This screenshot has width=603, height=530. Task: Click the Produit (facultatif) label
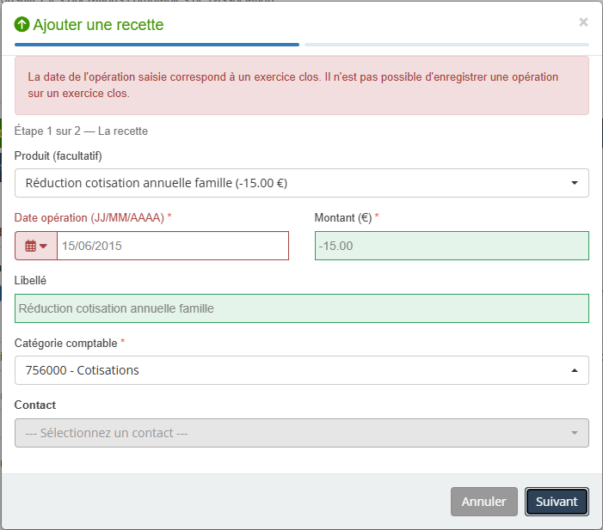click(x=58, y=156)
